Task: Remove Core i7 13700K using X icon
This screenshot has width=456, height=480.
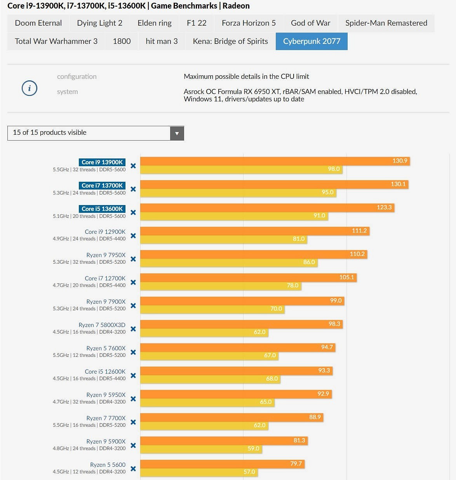Action: tap(133, 189)
